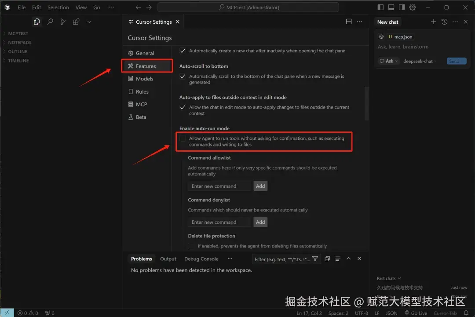Screen dimensions: 475x317
Task: Open the Explorer files view icon
Action: pyautogui.click(x=37, y=22)
